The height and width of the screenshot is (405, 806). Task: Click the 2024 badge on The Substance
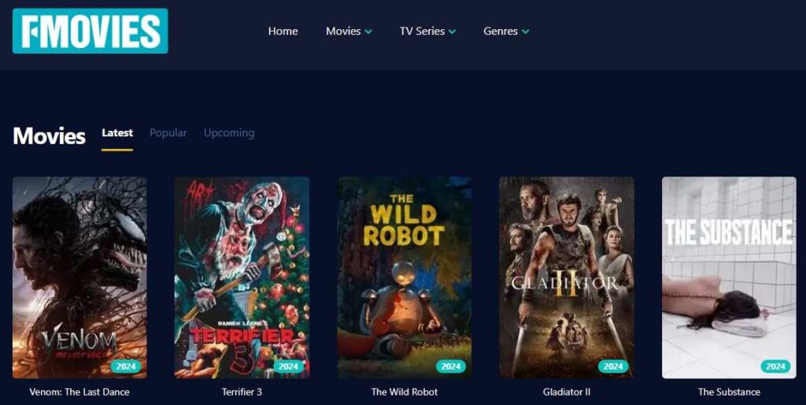point(775,366)
